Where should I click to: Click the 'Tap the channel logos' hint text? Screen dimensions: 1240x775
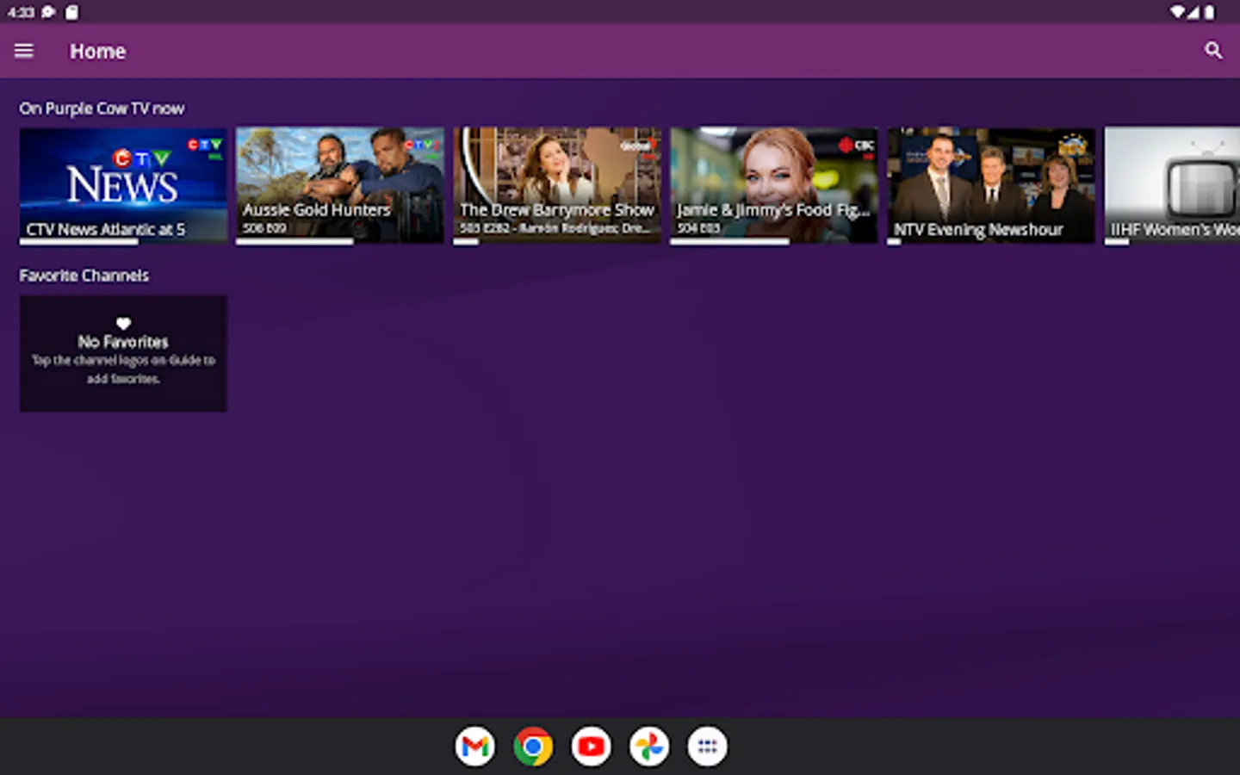point(123,369)
